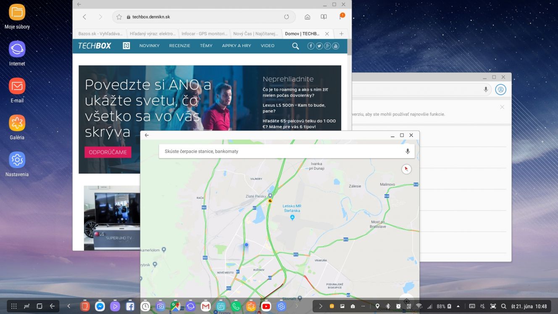Open TÉMY section

(206, 46)
